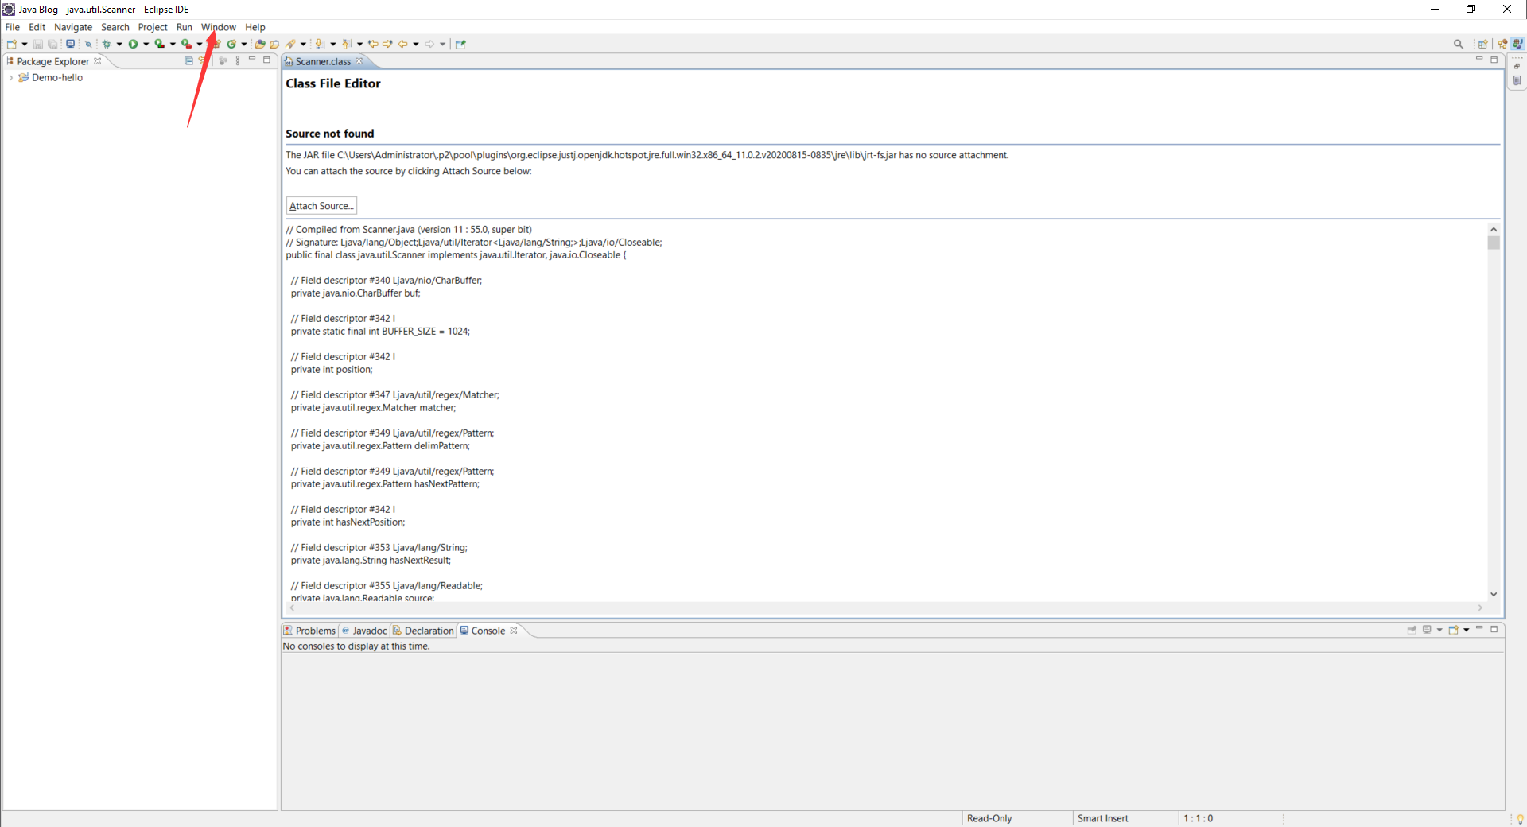Click the Coverage launch icon
Viewport: 1527px width, 827px height.
click(160, 44)
